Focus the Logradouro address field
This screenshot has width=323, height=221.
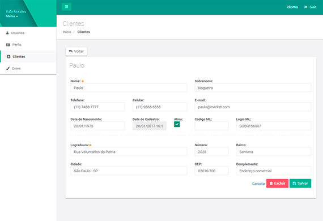(129, 152)
